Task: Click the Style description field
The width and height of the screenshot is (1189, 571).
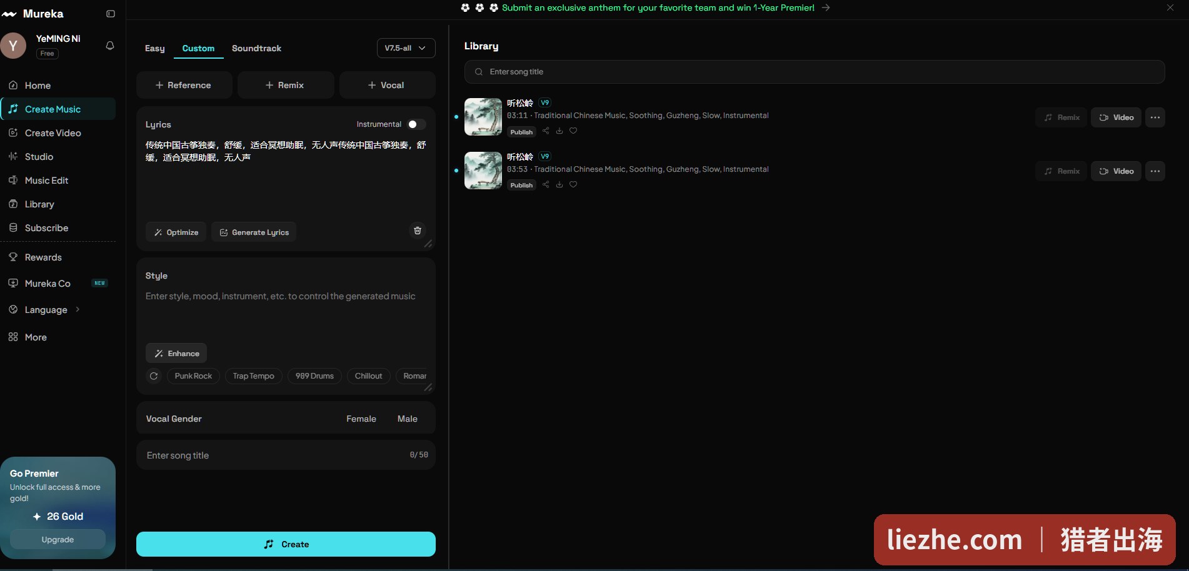Action: click(x=286, y=312)
